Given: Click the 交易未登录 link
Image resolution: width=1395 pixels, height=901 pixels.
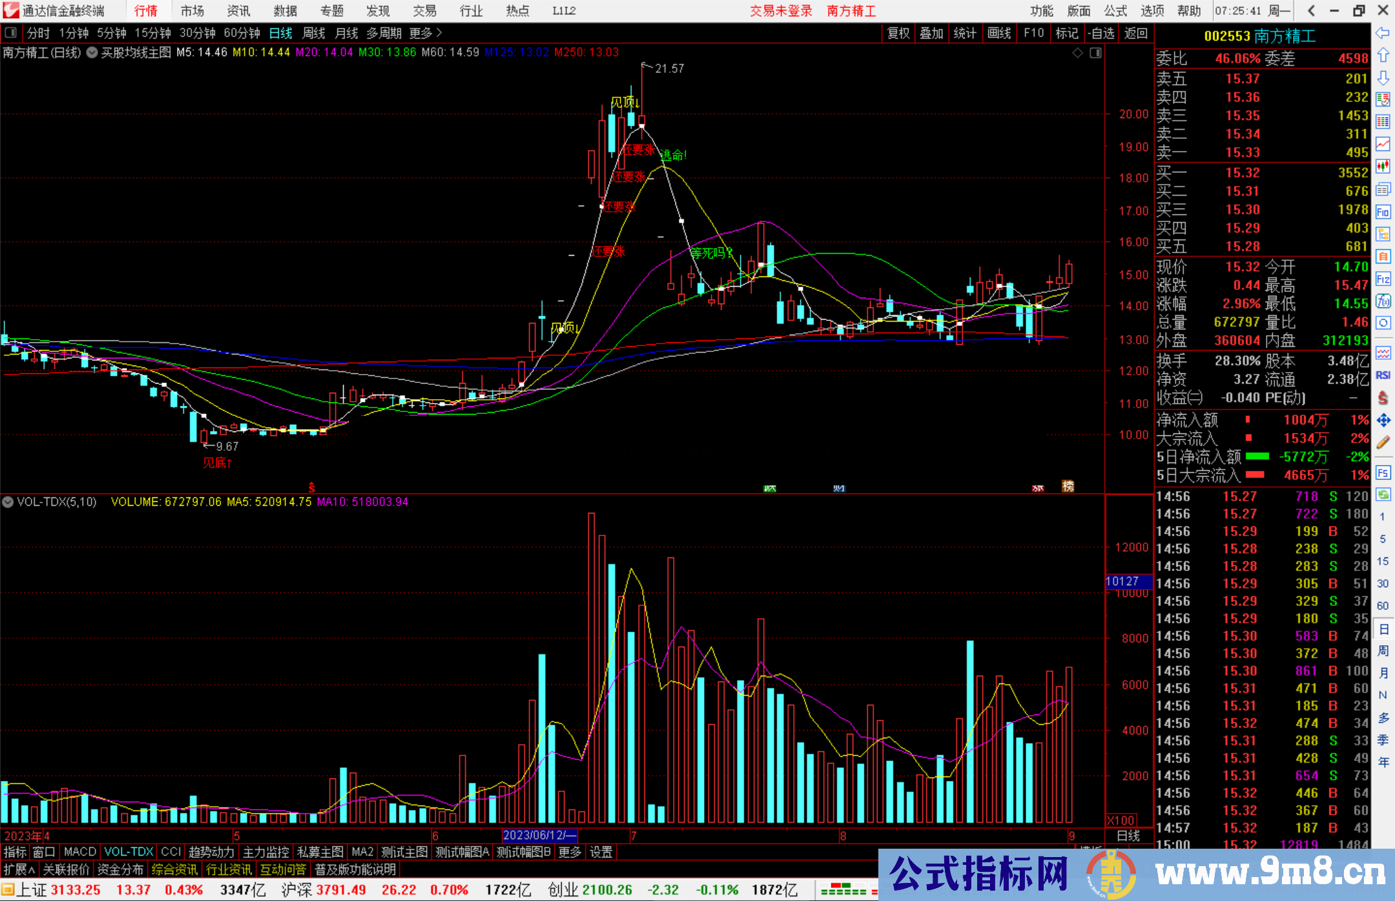Looking at the screenshot, I should [781, 11].
